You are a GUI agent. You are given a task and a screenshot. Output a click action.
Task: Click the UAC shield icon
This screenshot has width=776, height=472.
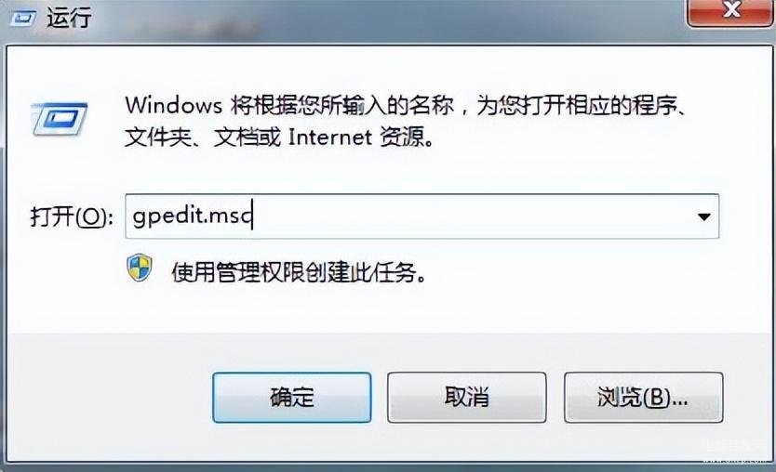click(140, 268)
